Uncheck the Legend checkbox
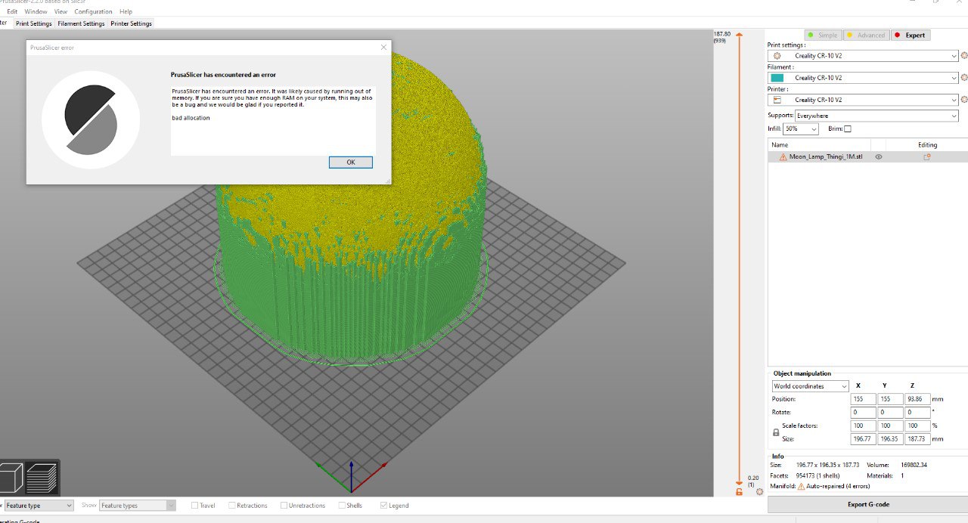Image resolution: width=968 pixels, height=523 pixels. pyautogui.click(x=384, y=506)
